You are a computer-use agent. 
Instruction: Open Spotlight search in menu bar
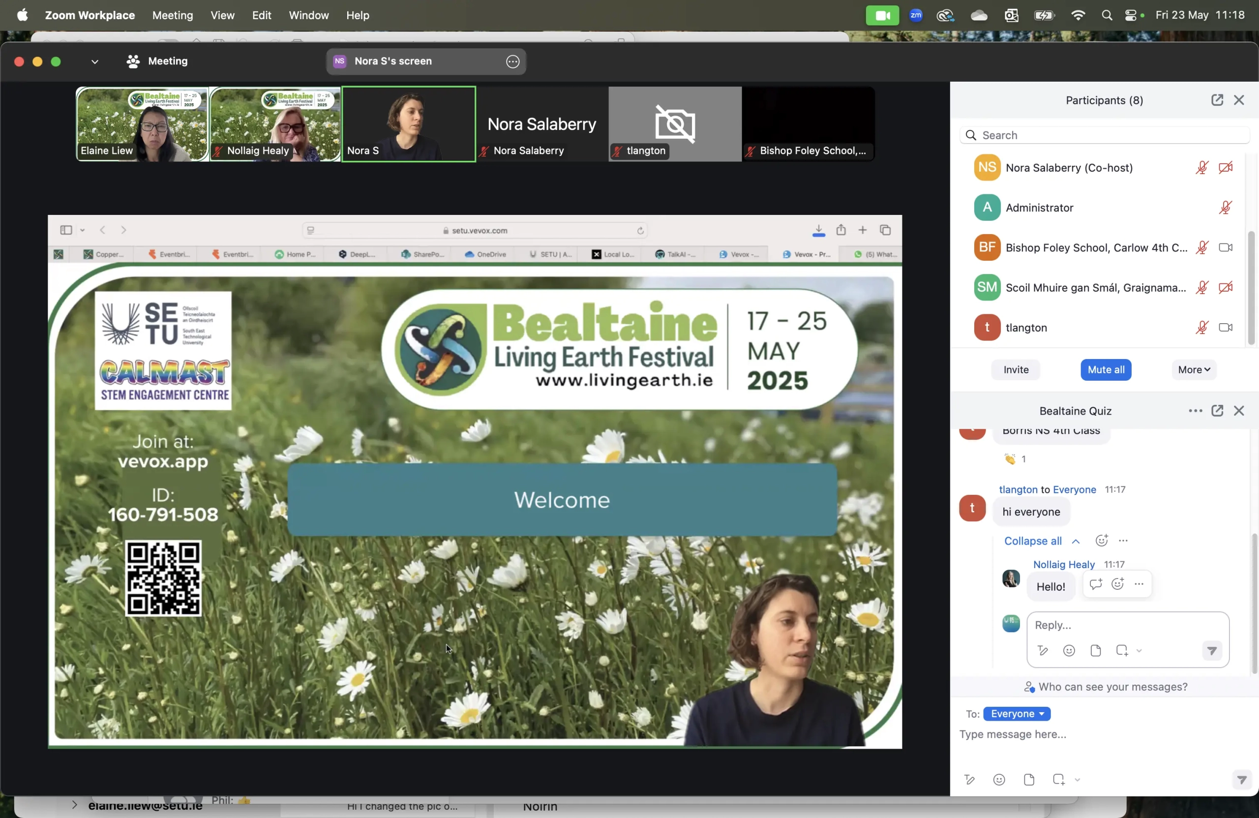(x=1106, y=15)
